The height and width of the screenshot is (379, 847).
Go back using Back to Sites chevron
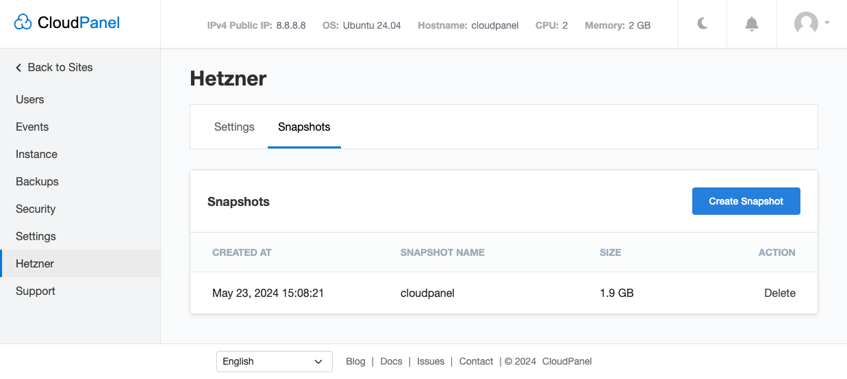(19, 68)
